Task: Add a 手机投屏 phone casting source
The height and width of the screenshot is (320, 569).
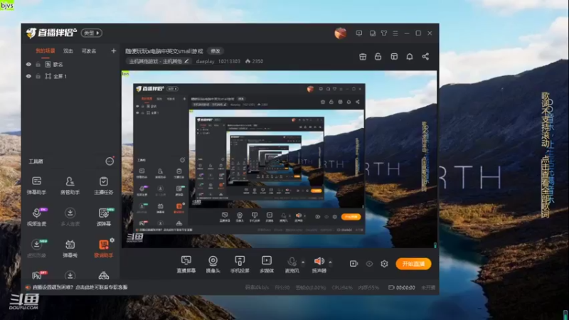Action: point(240,264)
